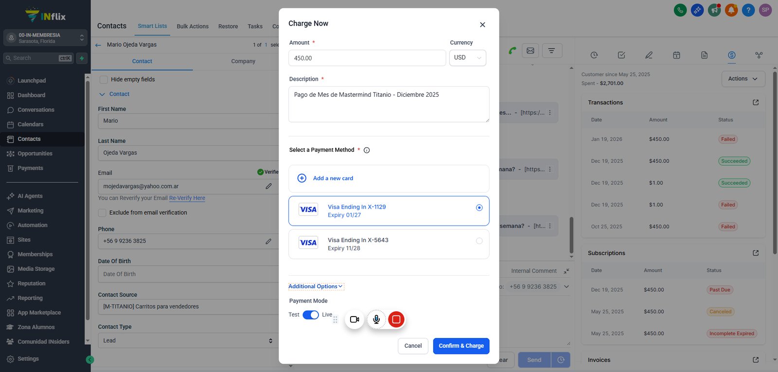Click the Cancel button

pyautogui.click(x=413, y=346)
